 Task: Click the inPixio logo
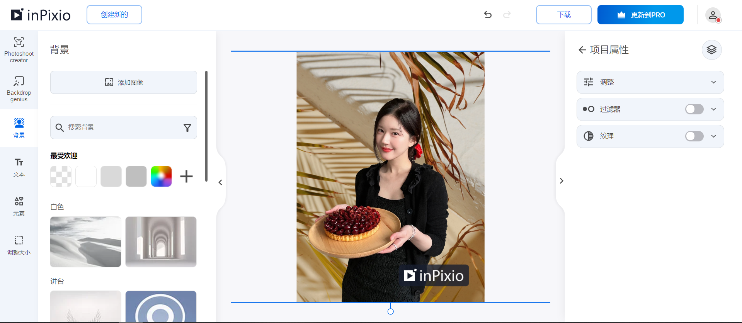[x=41, y=15]
